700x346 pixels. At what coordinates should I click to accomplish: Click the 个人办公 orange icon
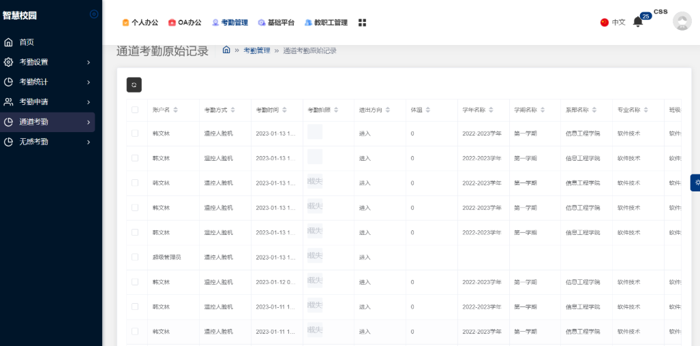(125, 22)
